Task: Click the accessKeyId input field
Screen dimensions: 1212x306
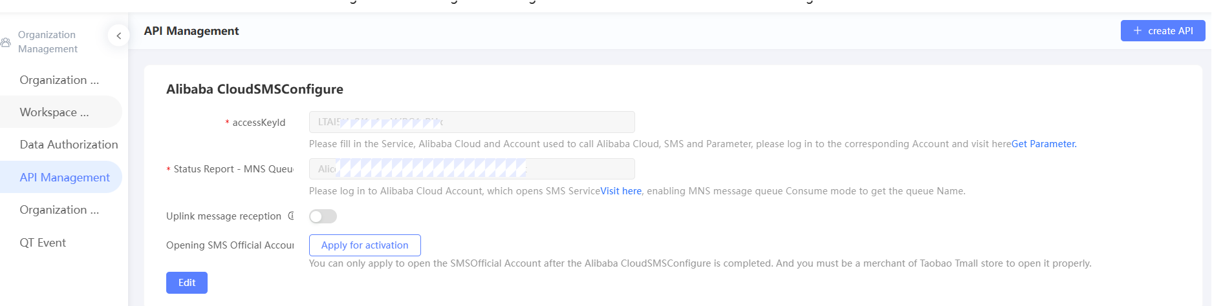Action: [x=471, y=122]
